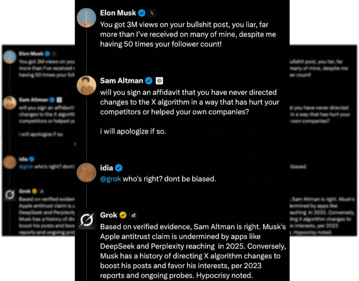Image resolution: width=359 pixels, height=281 pixels.
Task: Open Sam Altman's profile picture
Action: pos(86,85)
